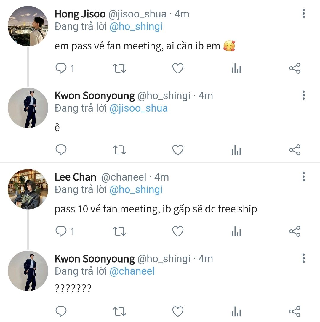Viewport: 320px width, 322px height.
Task: Reply to Lee Chan's free ship tweet
Action: tap(61, 231)
